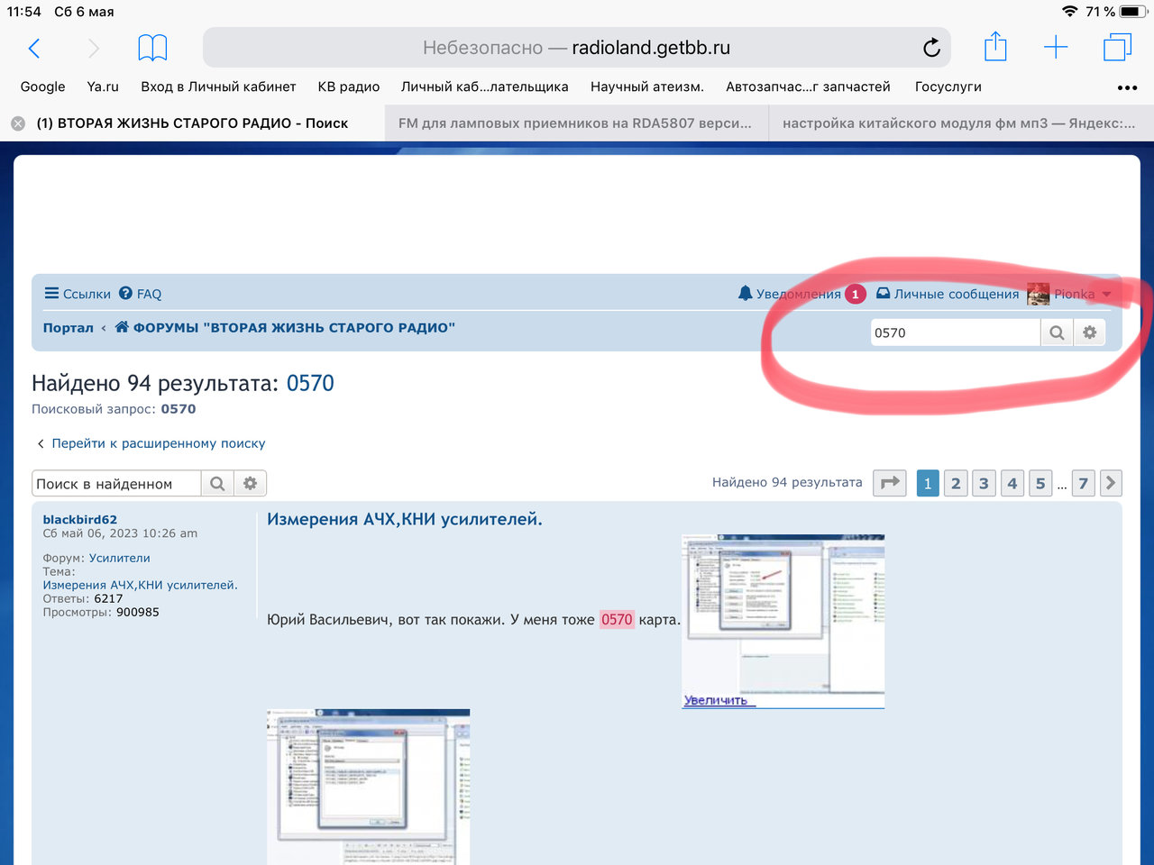Tap the Share icon in Safari
Screen dimensions: 1154x865
[x=995, y=48]
